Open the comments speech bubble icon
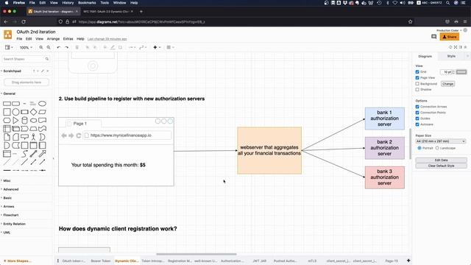The image size is (471, 265). point(433,37)
